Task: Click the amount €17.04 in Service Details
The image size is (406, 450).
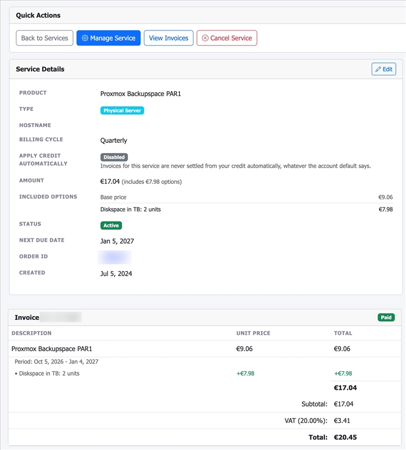Action: point(110,182)
